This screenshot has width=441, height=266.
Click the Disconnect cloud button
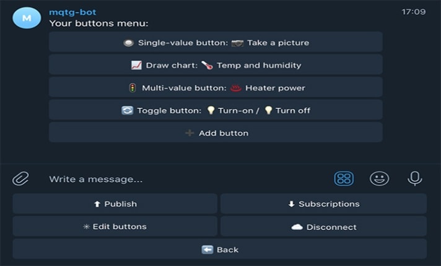pos(323,226)
